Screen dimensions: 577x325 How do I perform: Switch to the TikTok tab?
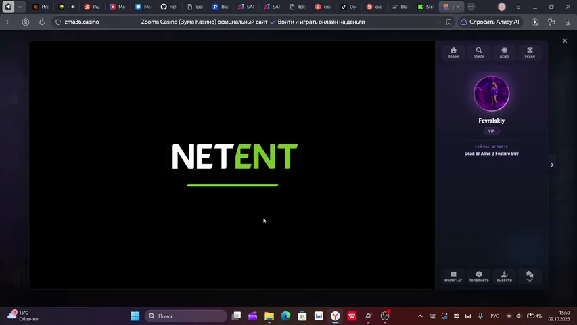point(348,7)
